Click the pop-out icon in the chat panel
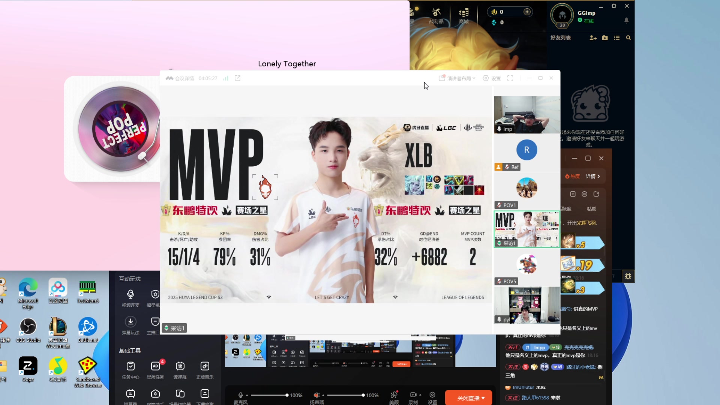720x405 pixels. coord(596,194)
